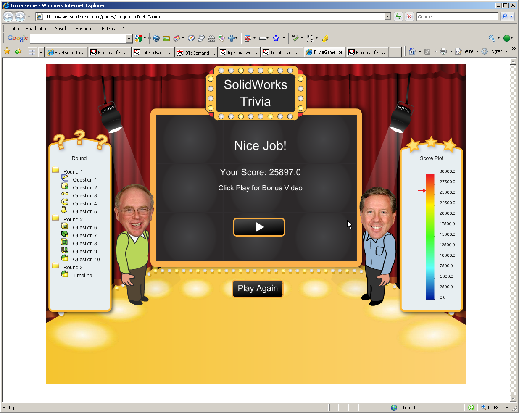This screenshot has width=519, height=413.
Task: Select the Question 9 icon
Action: coord(65,250)
